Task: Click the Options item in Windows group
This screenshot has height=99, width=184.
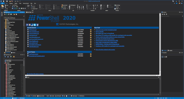Action: (117, 7)
